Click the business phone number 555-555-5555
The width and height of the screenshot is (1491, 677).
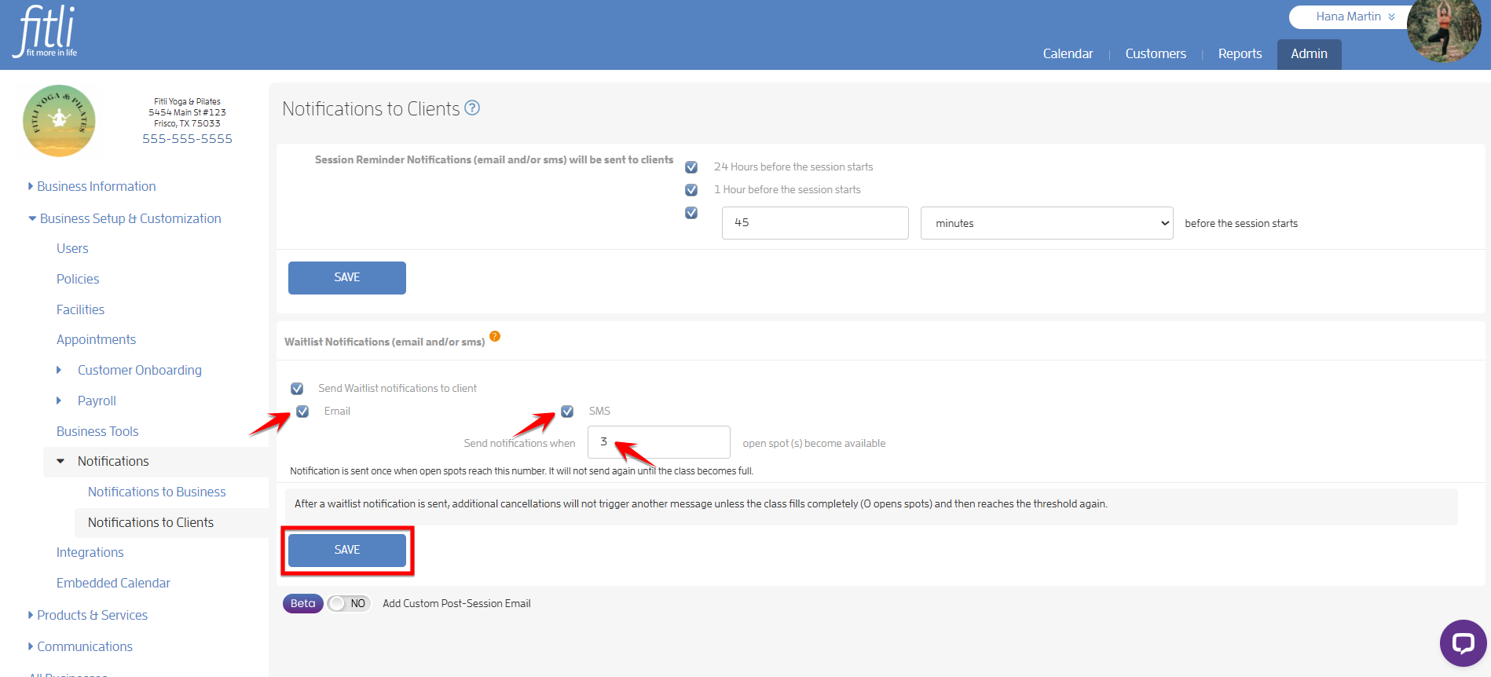(x=187, y=139)
